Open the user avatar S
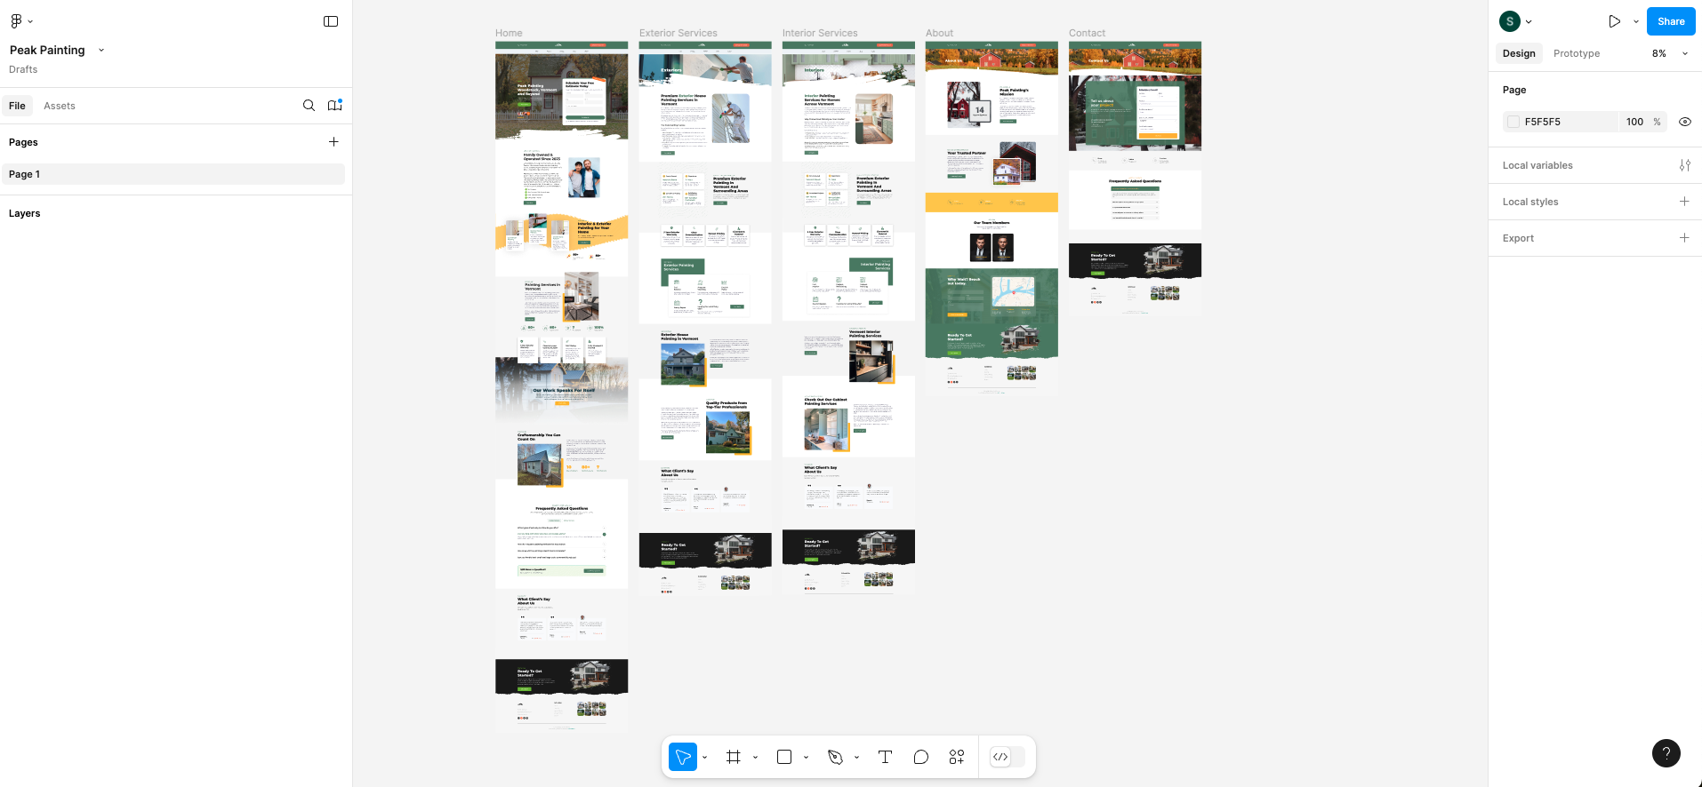This screenshot has height=787, width=1702. 1510,21
